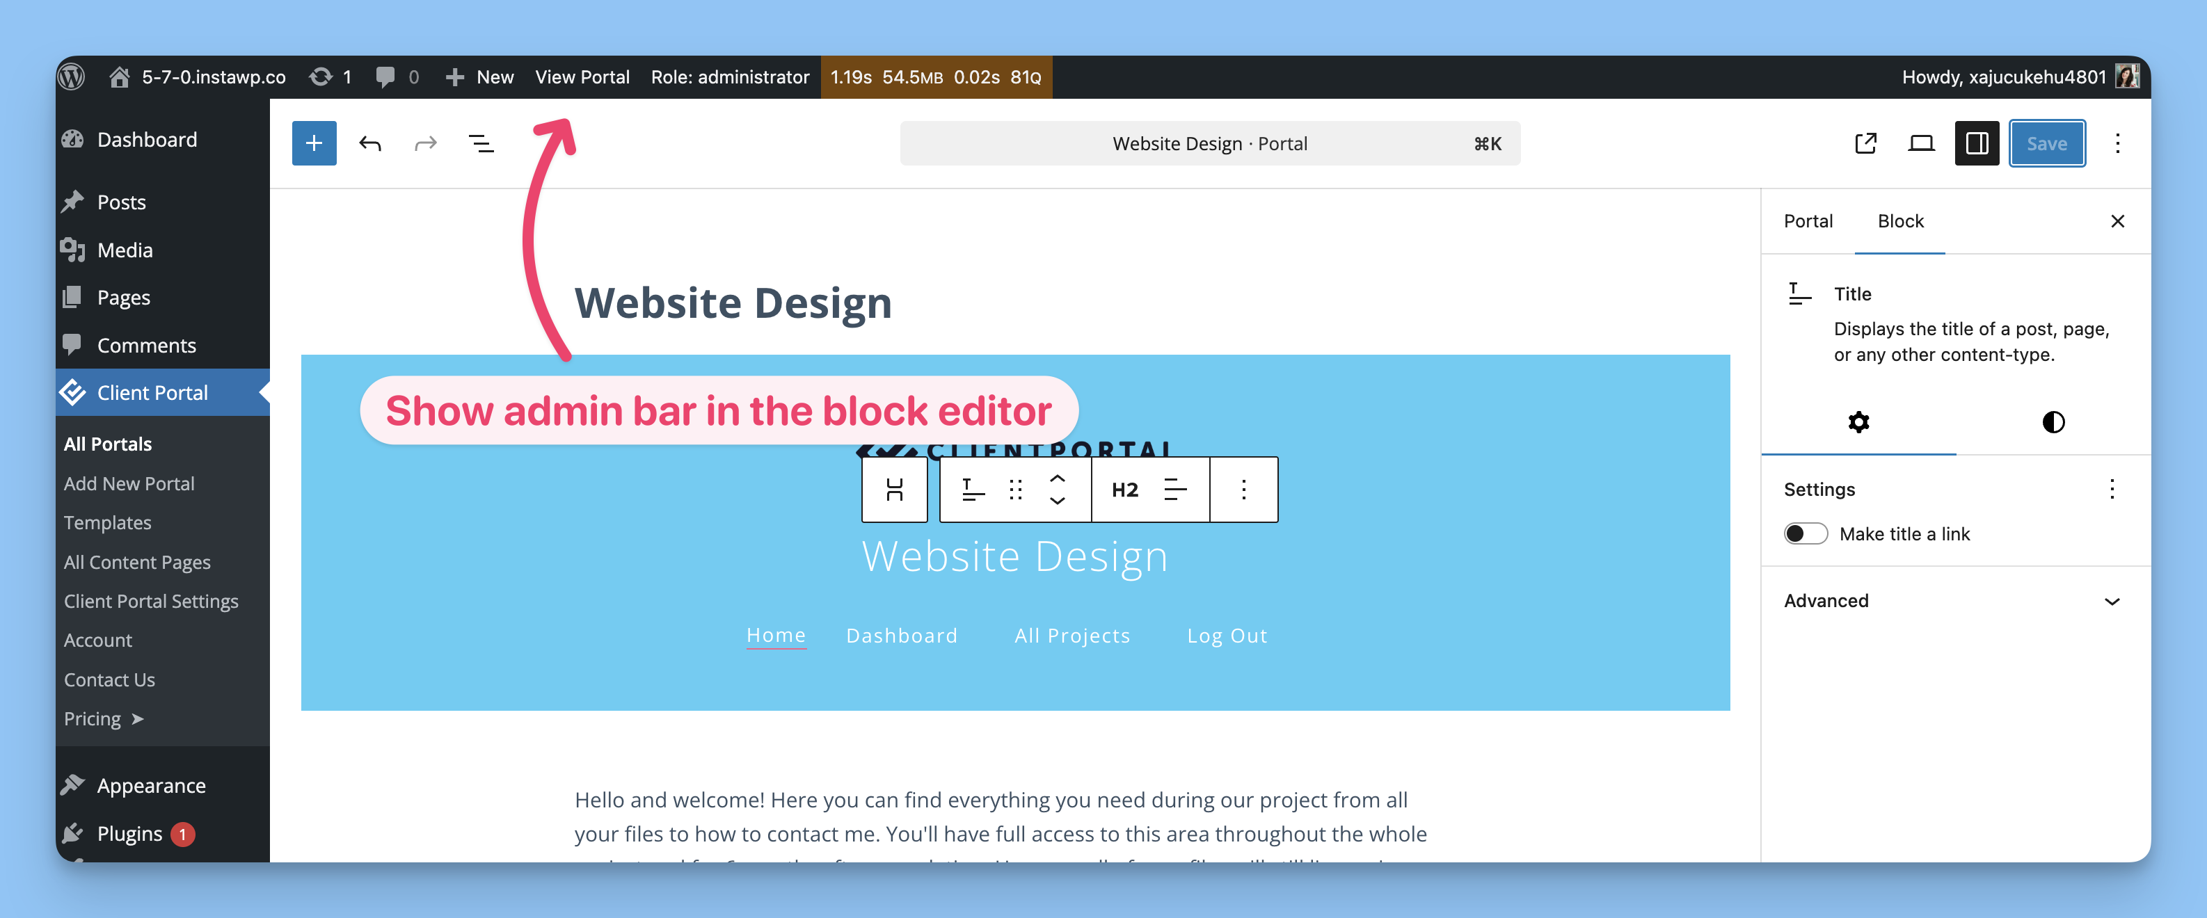
Task: Click All Projects in portal navigation
Action: 1071,636
